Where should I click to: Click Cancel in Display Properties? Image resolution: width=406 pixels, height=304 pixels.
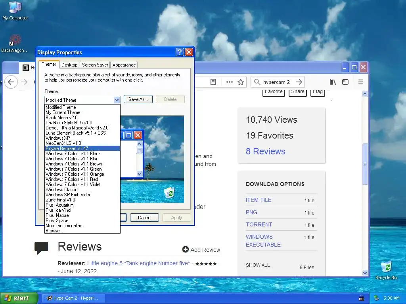pos(144,218)
